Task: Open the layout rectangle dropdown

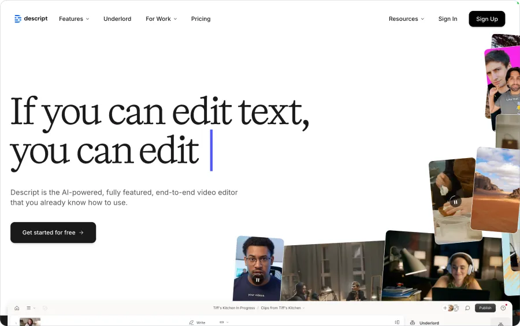Action: (x=224, y=323)
